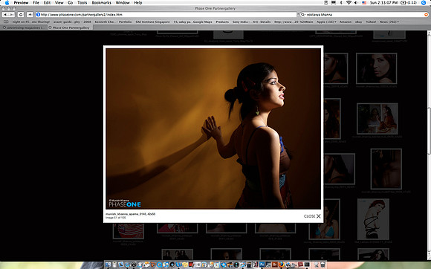Open the 'Kenneth Cho... Portfolio' bookmark
Image resolution: width=431 pixels, height=269 pixels.
(x=113, y=22)
